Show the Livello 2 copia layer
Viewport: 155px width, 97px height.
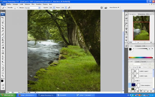tap(130, 76)
